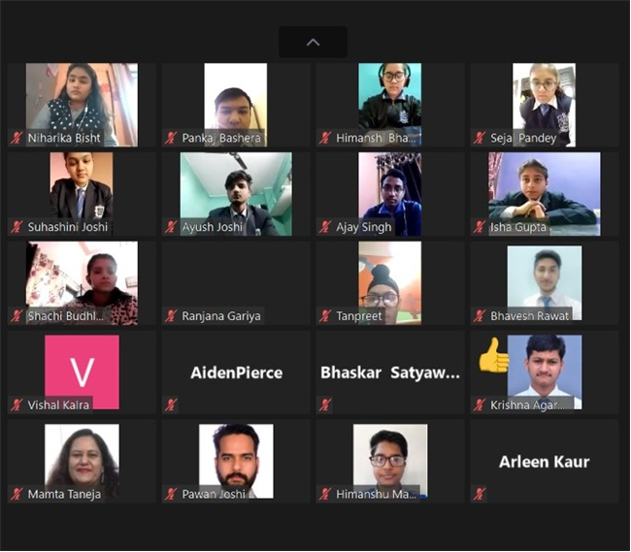Click Mamta Taneja's muted microphone icon

17,494
